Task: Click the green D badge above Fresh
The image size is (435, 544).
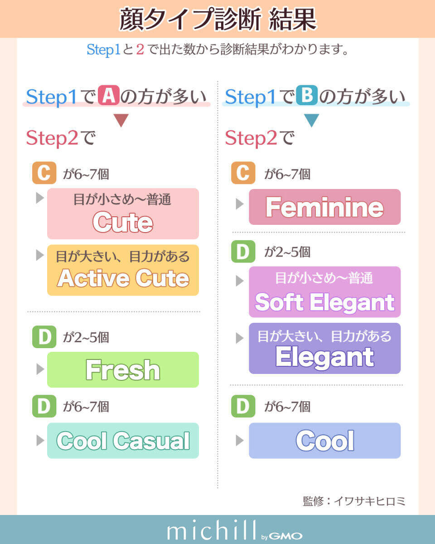Action: [44, 337]
